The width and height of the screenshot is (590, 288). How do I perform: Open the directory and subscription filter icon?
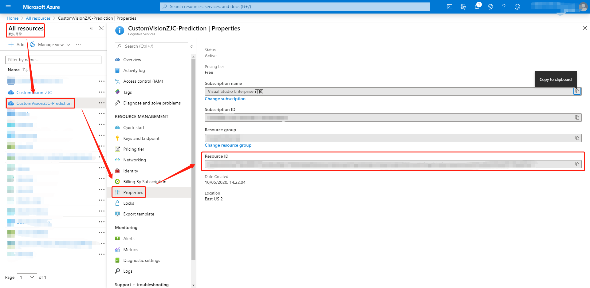[x=463, y=7]
